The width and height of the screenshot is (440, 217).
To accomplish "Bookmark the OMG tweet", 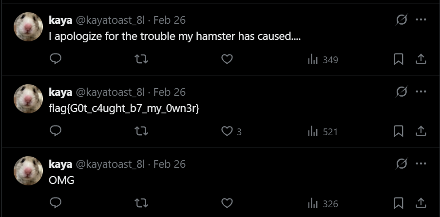I will pos(398,203).
